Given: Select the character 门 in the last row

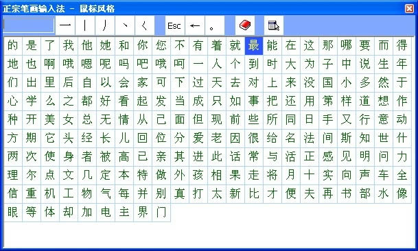Looking at the screenshot, I should click(x=161, y=213).
